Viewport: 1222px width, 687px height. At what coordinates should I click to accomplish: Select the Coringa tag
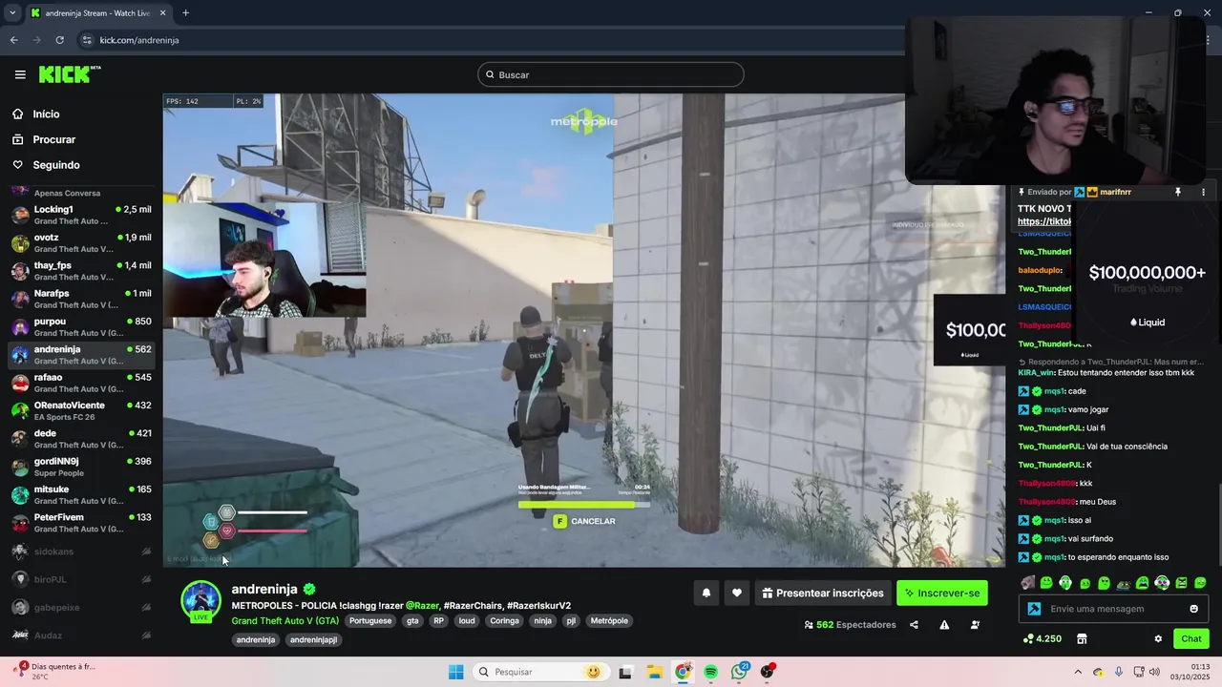504,620
